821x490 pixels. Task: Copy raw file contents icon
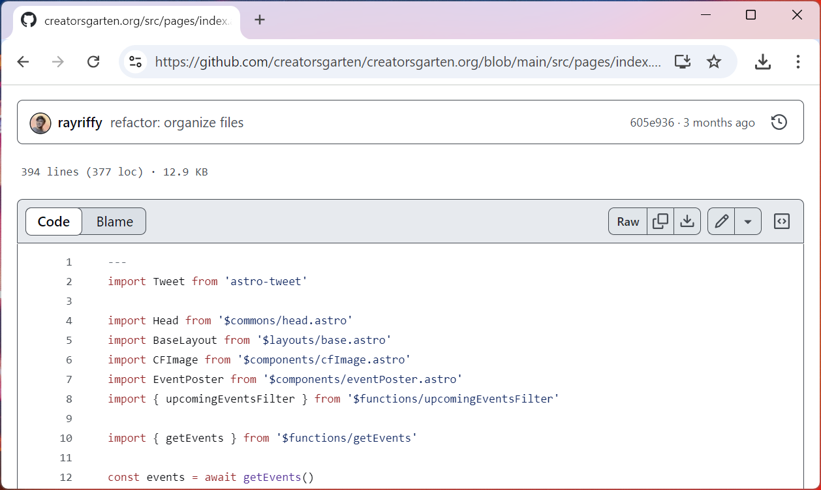(x=660, y=221)
